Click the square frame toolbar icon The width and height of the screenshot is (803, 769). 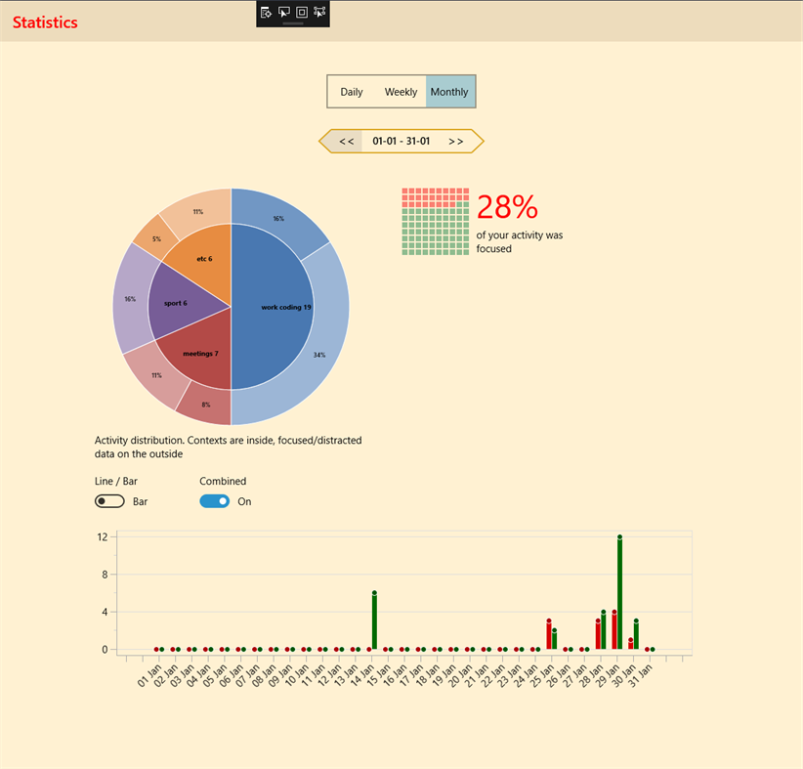[x=303, y=13]
